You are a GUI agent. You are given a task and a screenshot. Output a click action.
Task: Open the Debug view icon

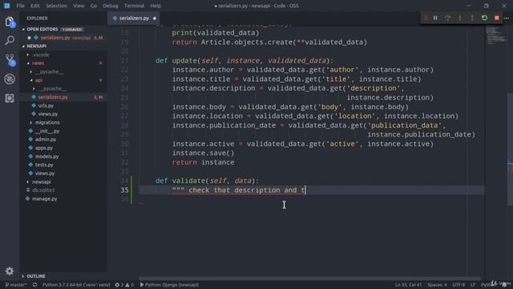pyautogui.click(x=10, y=79)
